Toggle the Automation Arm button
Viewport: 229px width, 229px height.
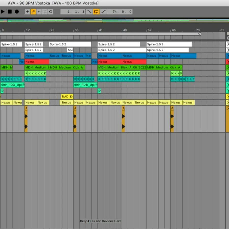click(x=33, y=12)
